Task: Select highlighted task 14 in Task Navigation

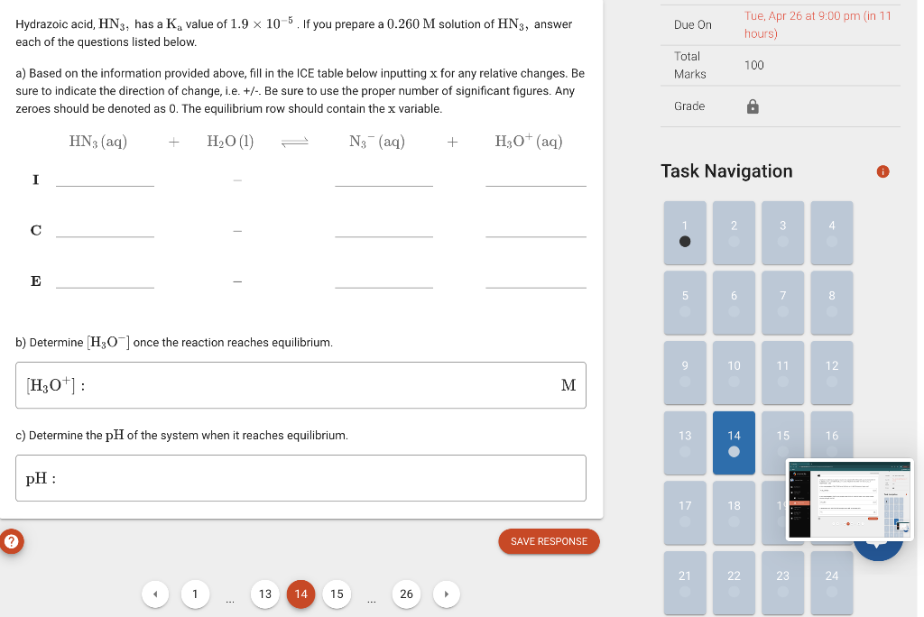Action: (734, 443)
